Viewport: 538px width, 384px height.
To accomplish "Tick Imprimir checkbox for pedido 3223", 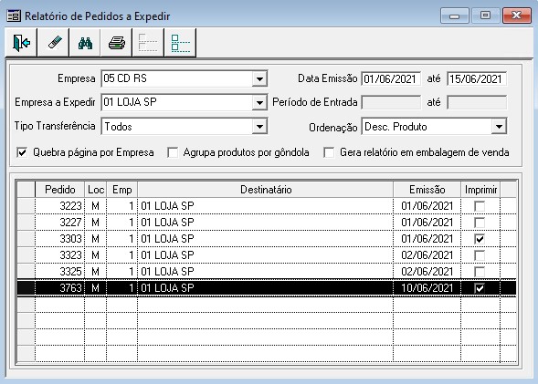I will tap(480, 206).
